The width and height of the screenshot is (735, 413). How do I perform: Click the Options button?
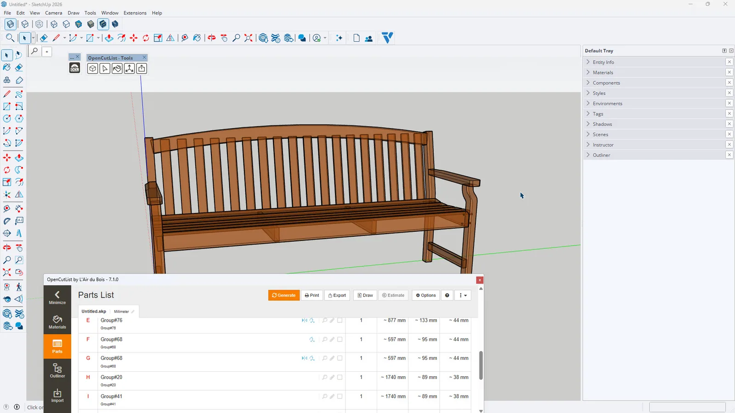coord(426,296)
